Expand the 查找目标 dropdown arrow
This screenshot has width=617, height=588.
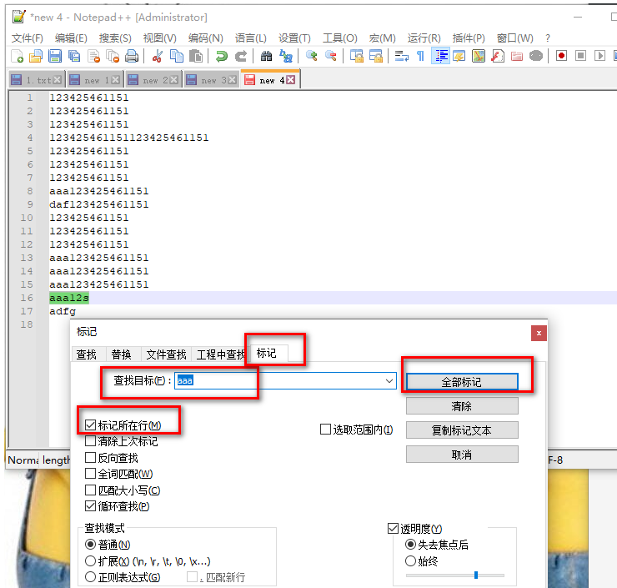[389, 381]
